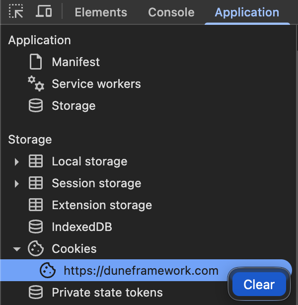Image resolution: width=298 pixels, height=305 pixels.
Task: Click the Manifest document icon
Action: click(36, 62)
